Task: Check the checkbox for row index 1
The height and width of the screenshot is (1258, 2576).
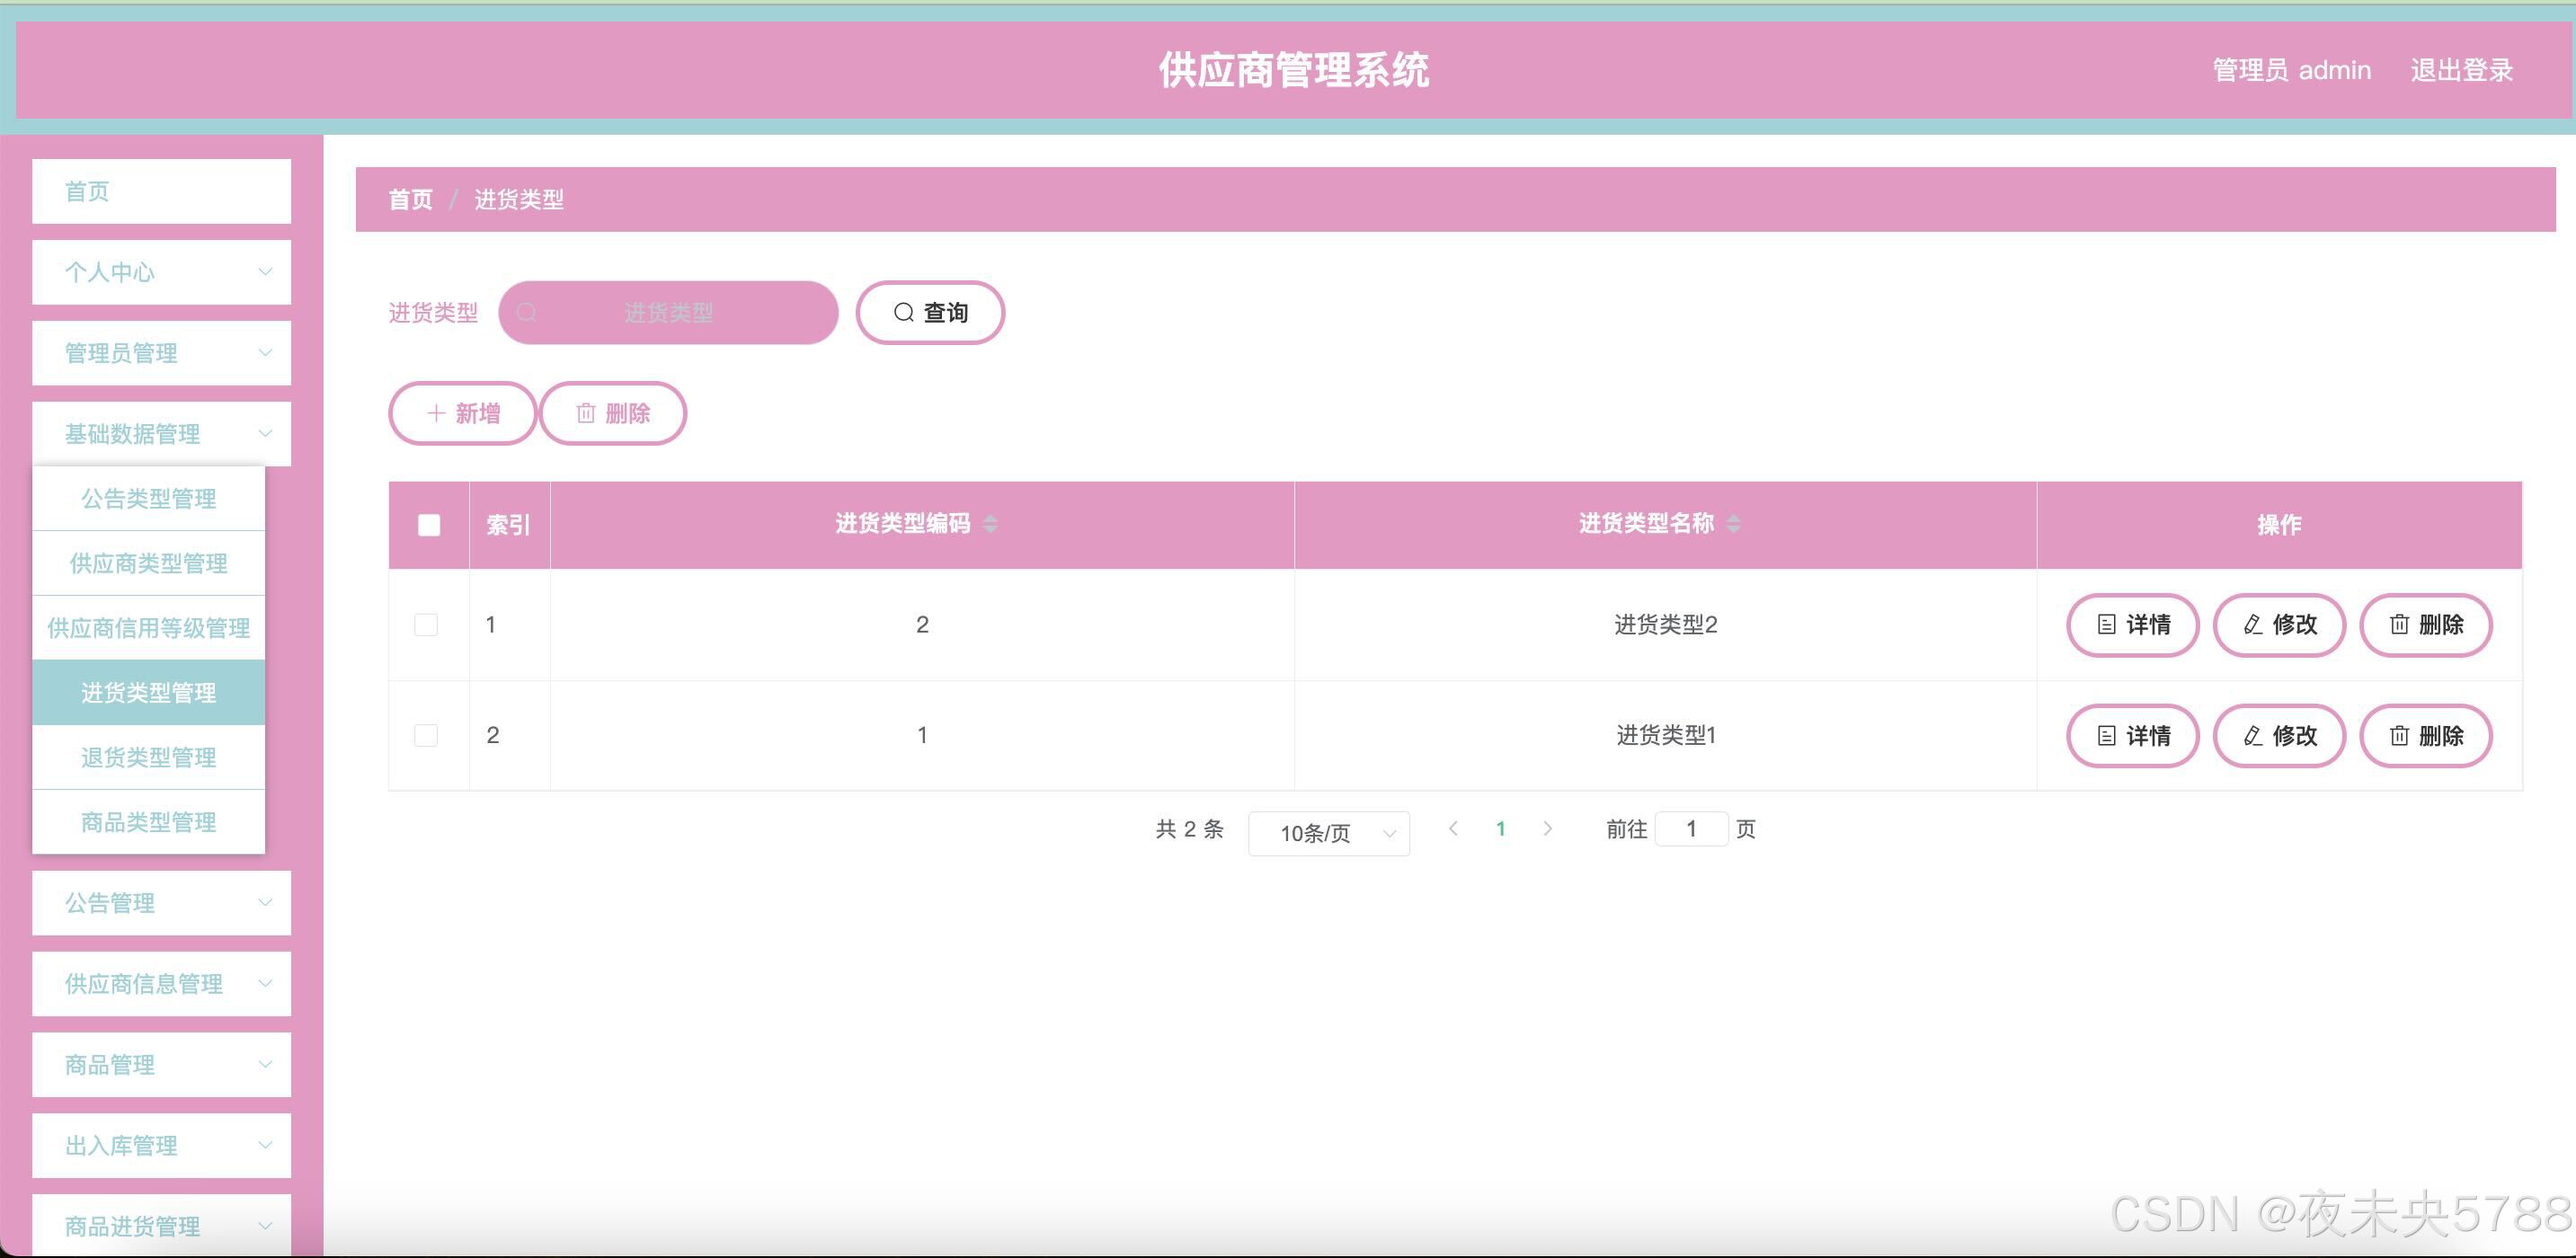Action: coord(426,625)
